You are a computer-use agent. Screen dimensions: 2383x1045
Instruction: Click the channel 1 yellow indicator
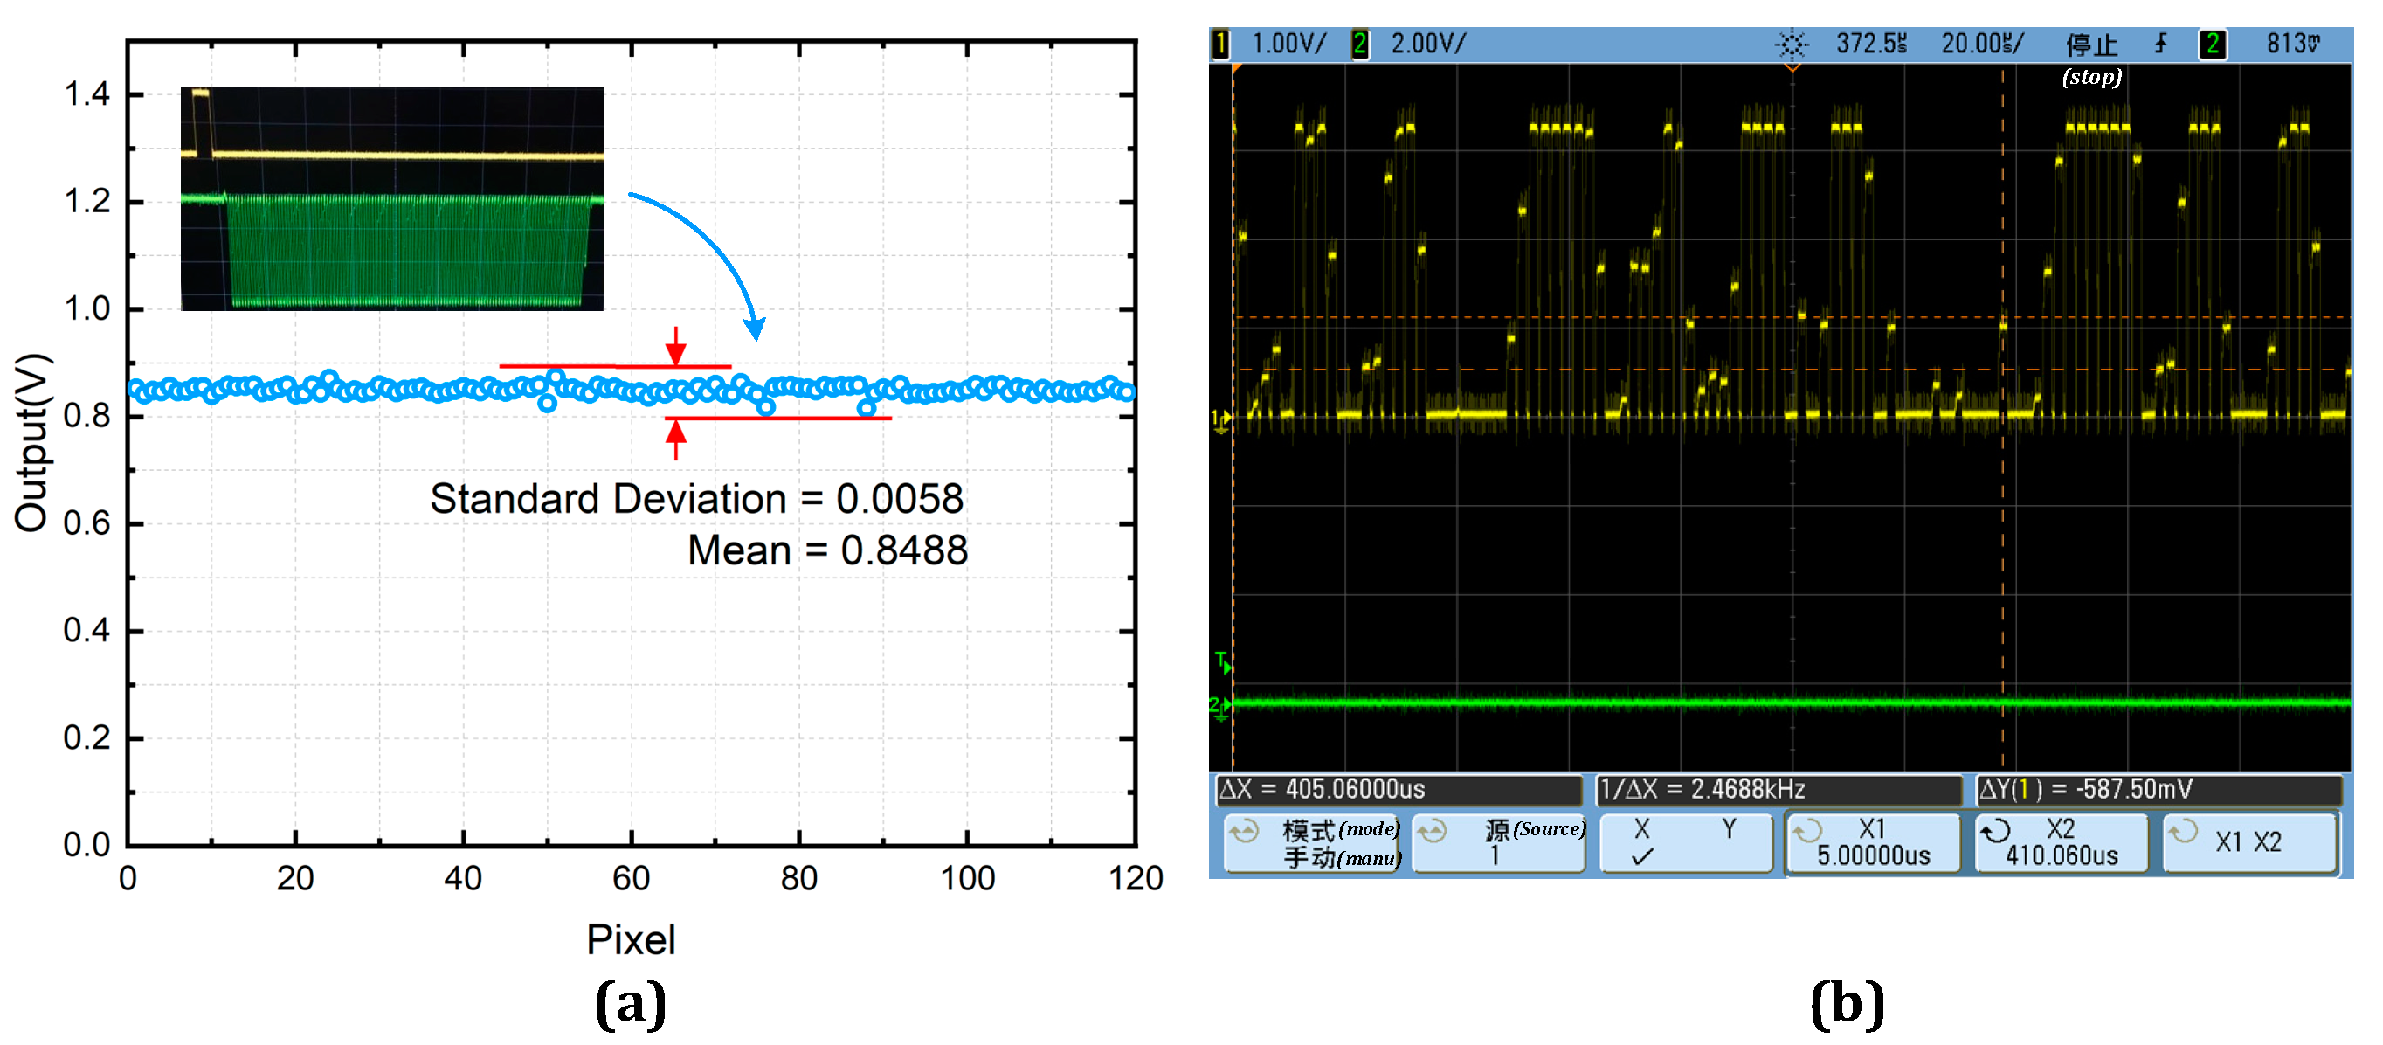click(x=1220, y=44)
